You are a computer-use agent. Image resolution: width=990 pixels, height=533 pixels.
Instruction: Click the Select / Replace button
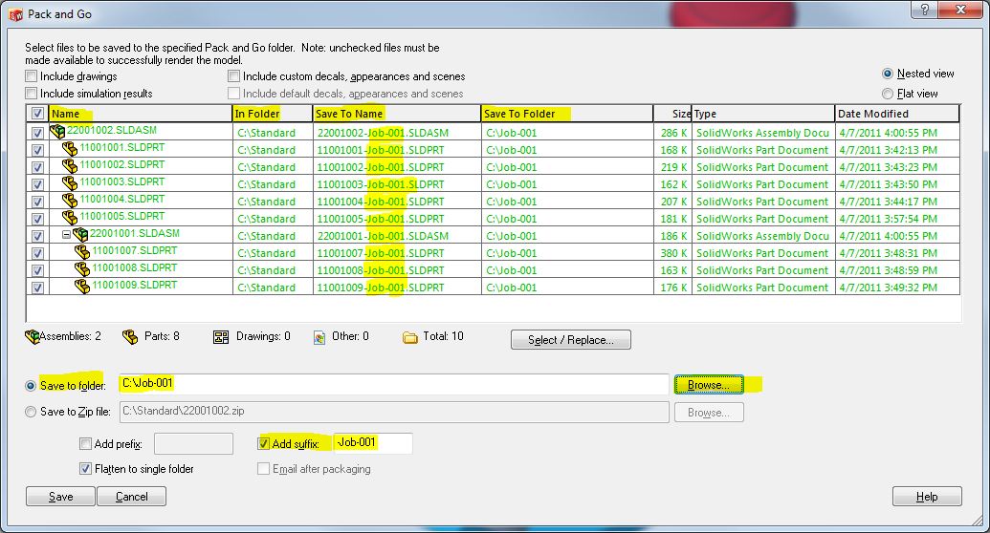(570, 340)
